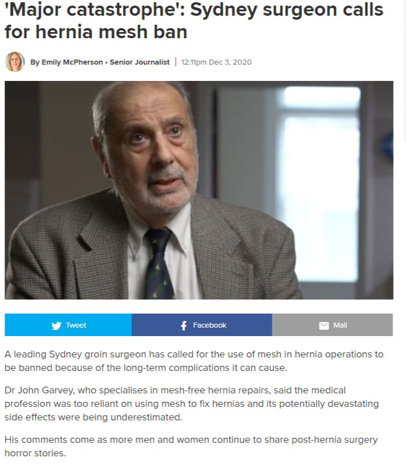Click the 'Major catastrophe' headline first line

(x=194, y=10)
